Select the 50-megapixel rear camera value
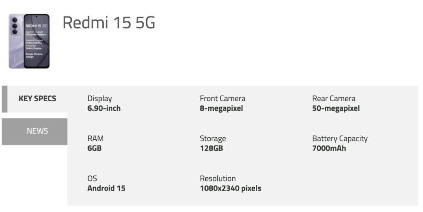The image size is (423, 212). point(336,108)
